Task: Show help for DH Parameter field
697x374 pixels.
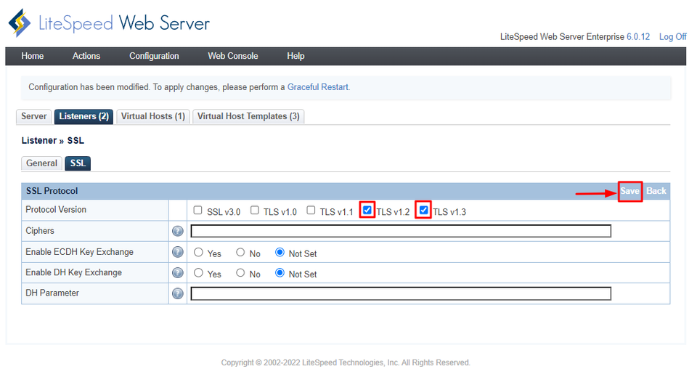Action: 177,294
